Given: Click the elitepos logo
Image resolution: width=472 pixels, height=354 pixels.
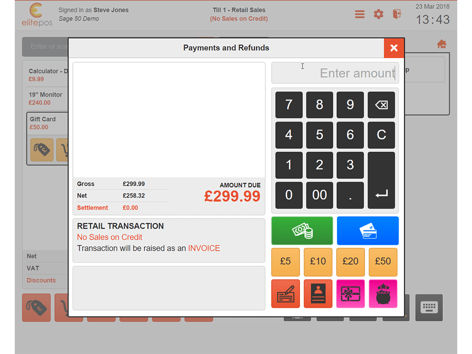Looking at the screenshot, I should pos(36,14).
